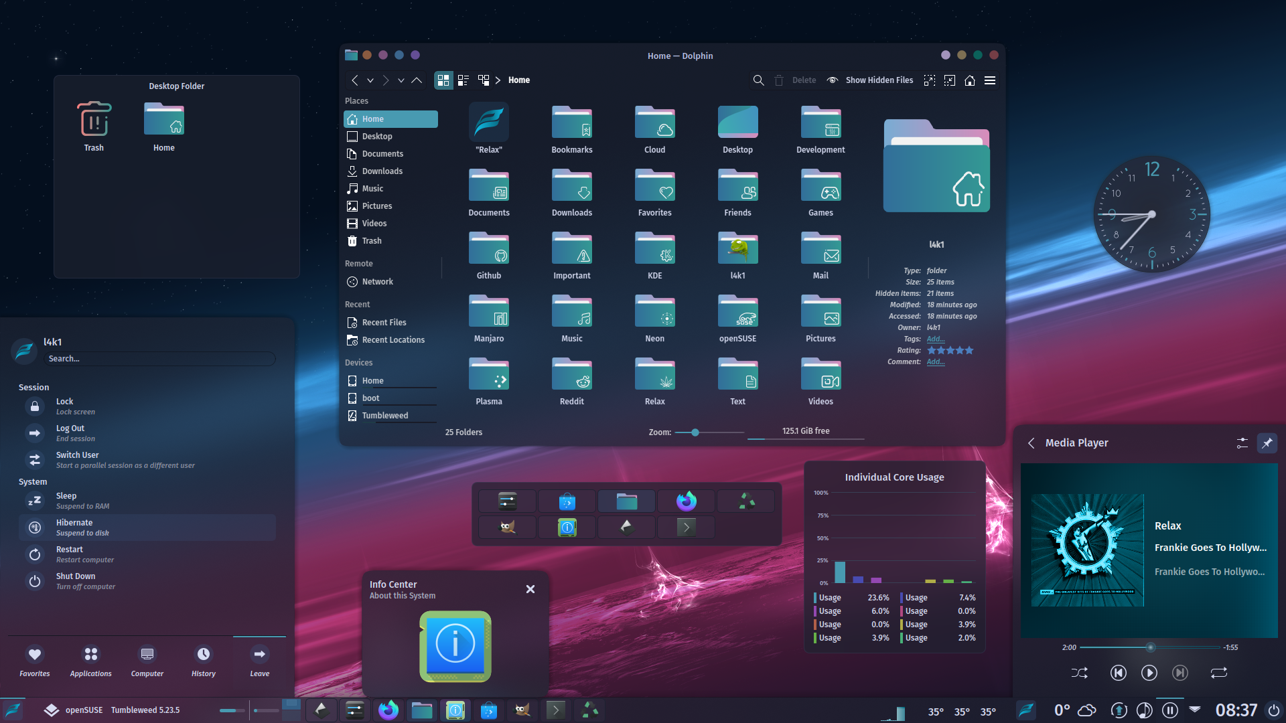Choose Shut Down in System section
Image resolution: width=1286 pixels, height=723 pixels.
pos(147,581)
